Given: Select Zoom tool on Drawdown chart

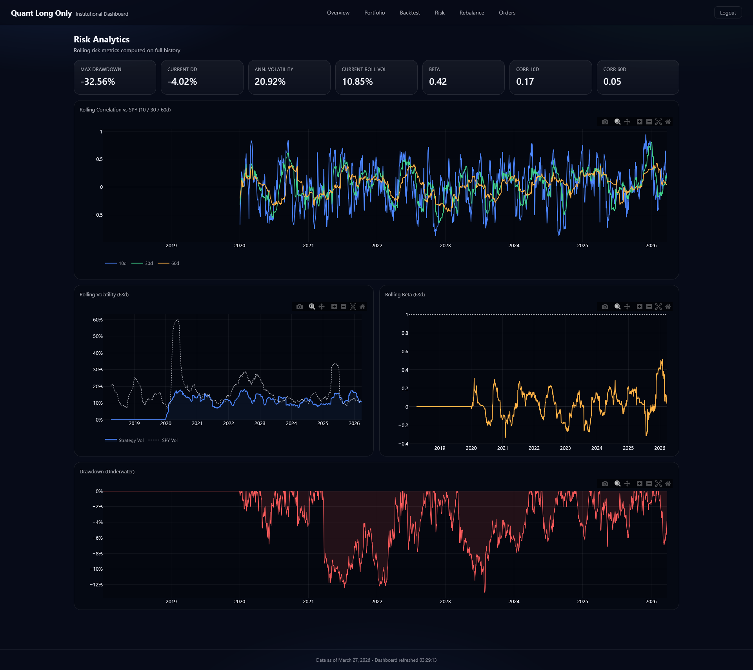Looking at the screenshot, I should [x=618, y=484].
